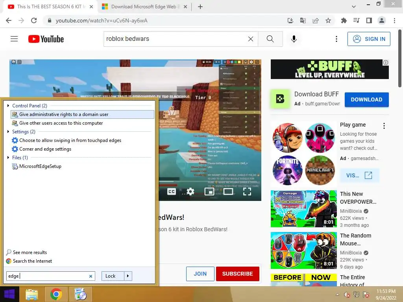Screen dimensions: 403x302
Task: Show hidden system tray icons
Action: point(337,295)
